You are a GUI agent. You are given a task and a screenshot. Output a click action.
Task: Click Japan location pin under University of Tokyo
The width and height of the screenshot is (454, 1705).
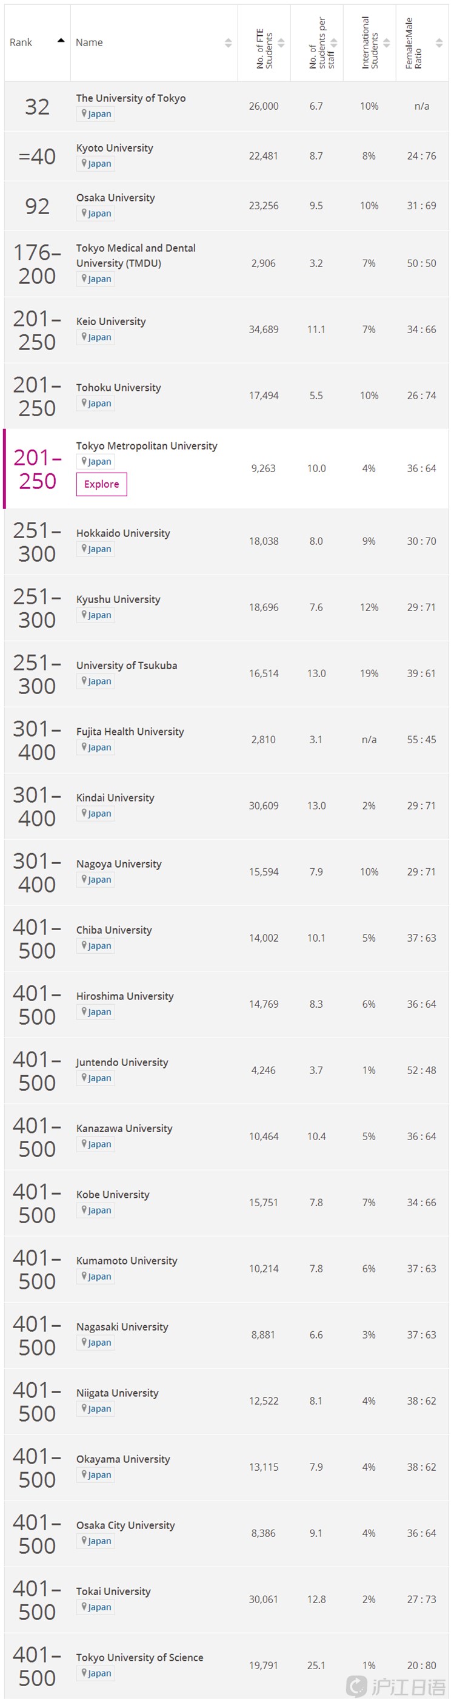(84, 113)
